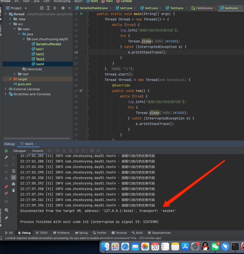The width and height of the screenshot is (244, 254).
Task: Switch to the Debugger tab
Action: [19, 151]
